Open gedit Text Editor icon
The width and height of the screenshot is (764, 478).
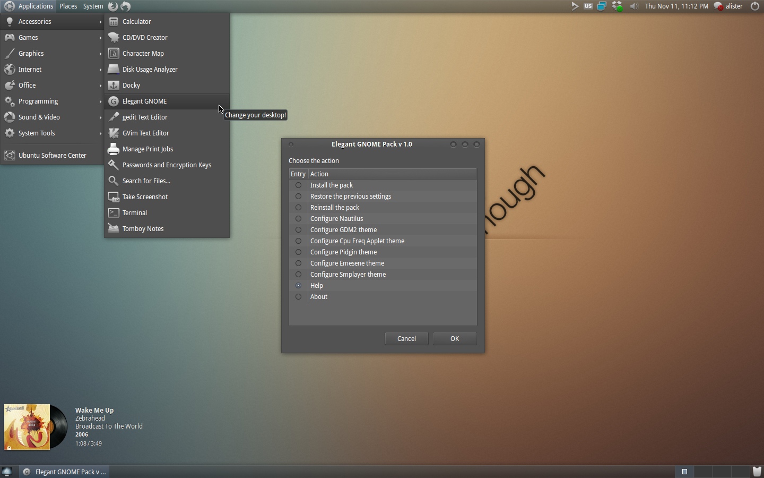click(113, 117)
